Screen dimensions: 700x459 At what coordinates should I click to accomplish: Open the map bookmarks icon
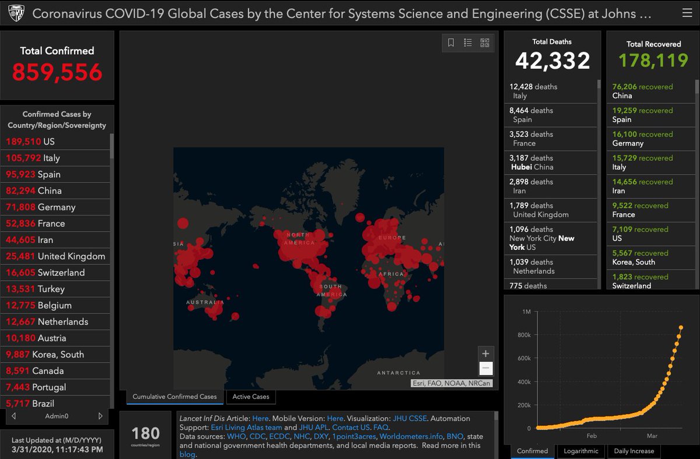click(x=451, y=43)
